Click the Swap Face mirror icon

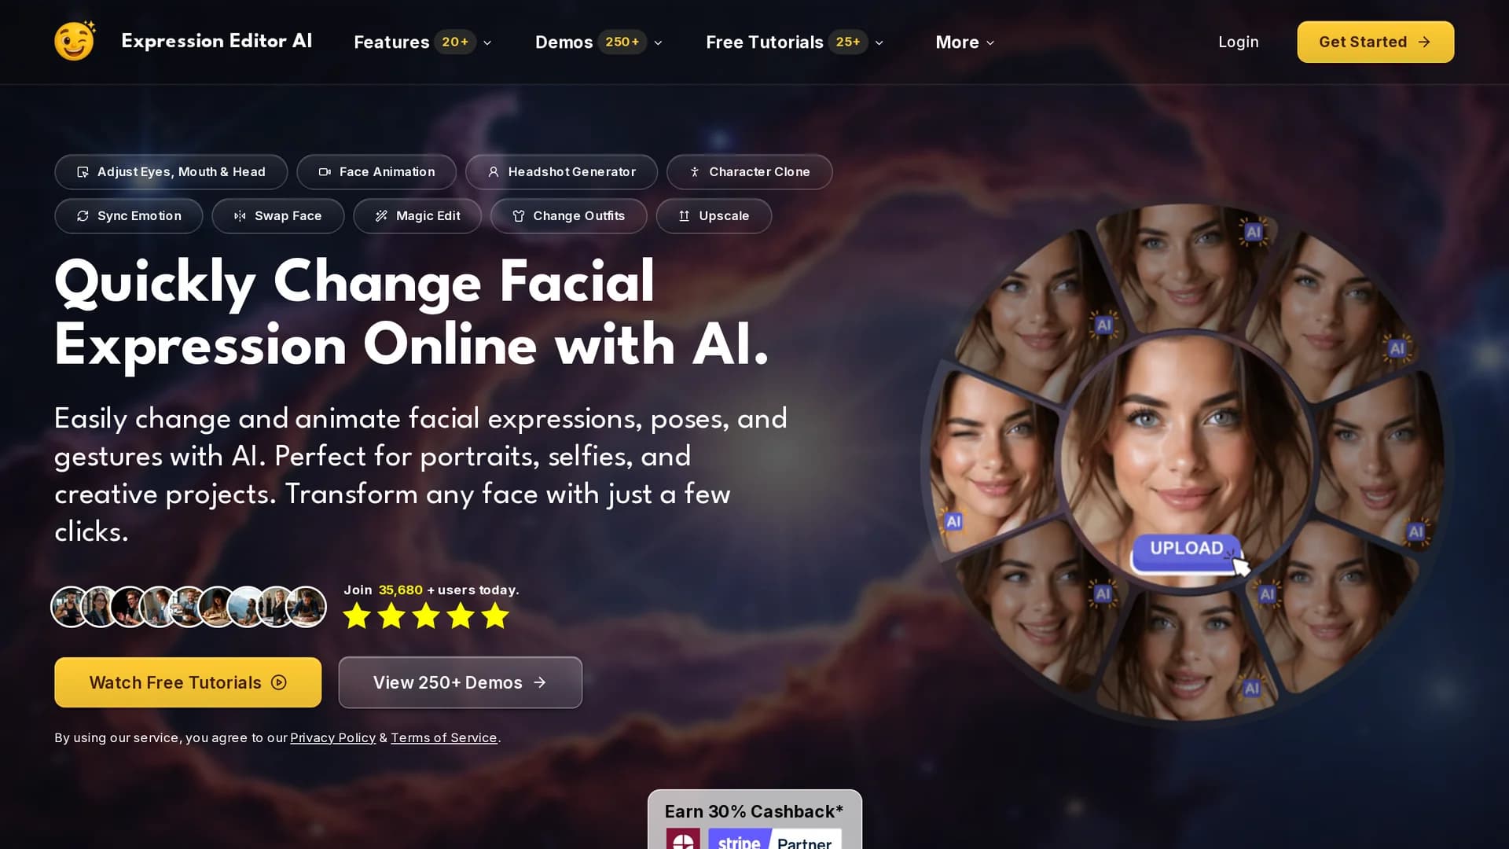(x=240, y=216)
